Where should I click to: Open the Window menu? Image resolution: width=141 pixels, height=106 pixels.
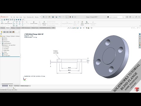[x=37, y=17]
